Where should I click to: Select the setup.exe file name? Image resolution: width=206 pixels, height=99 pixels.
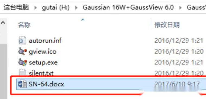43,63
